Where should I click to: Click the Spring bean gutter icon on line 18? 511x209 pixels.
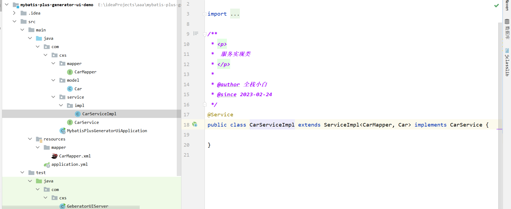coord(195,124)
